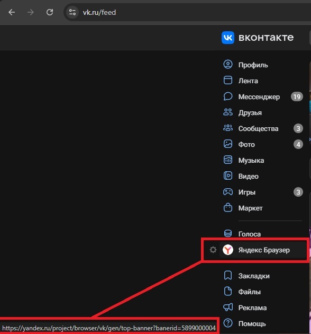Click the Фото image icon

point(228,144)
